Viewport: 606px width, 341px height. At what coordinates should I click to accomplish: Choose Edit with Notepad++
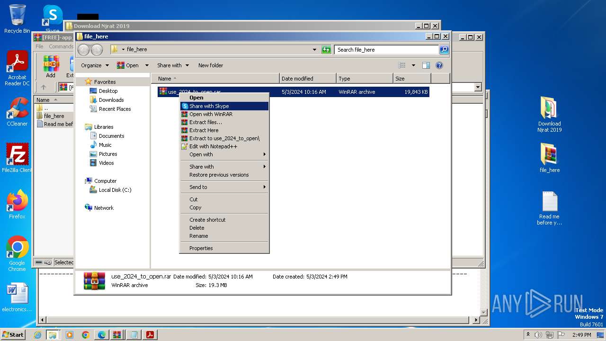point(224,146)
